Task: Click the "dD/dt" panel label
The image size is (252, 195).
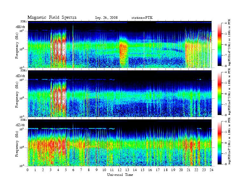Action: (20, 76)
